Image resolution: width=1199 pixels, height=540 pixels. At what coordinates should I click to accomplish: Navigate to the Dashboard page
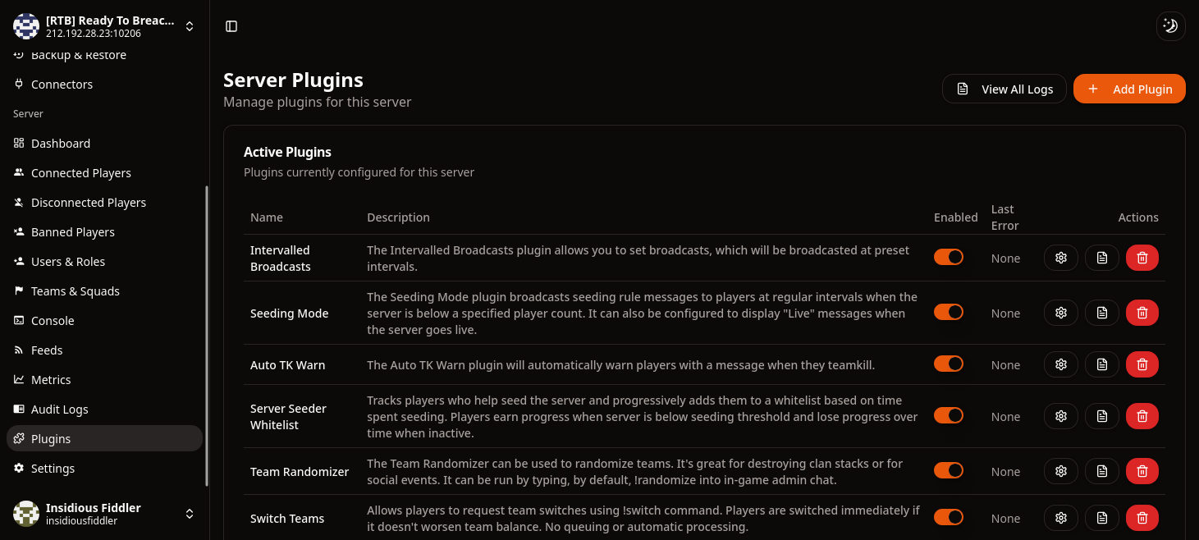click(x=60, y=143)
